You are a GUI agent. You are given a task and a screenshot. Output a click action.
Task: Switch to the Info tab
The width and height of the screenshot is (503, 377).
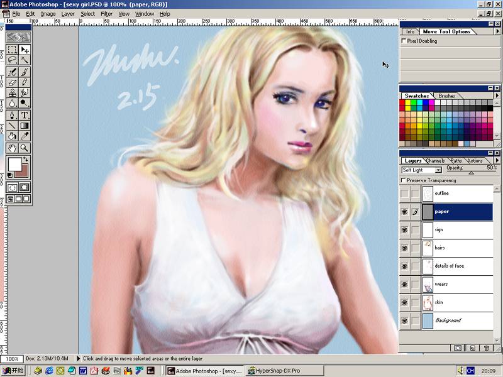pos(411,31)
